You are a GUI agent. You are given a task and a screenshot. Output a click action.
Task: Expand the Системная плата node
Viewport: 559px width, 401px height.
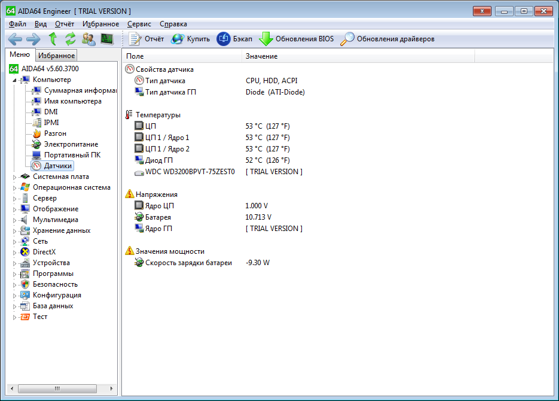(x=14, y=177)
